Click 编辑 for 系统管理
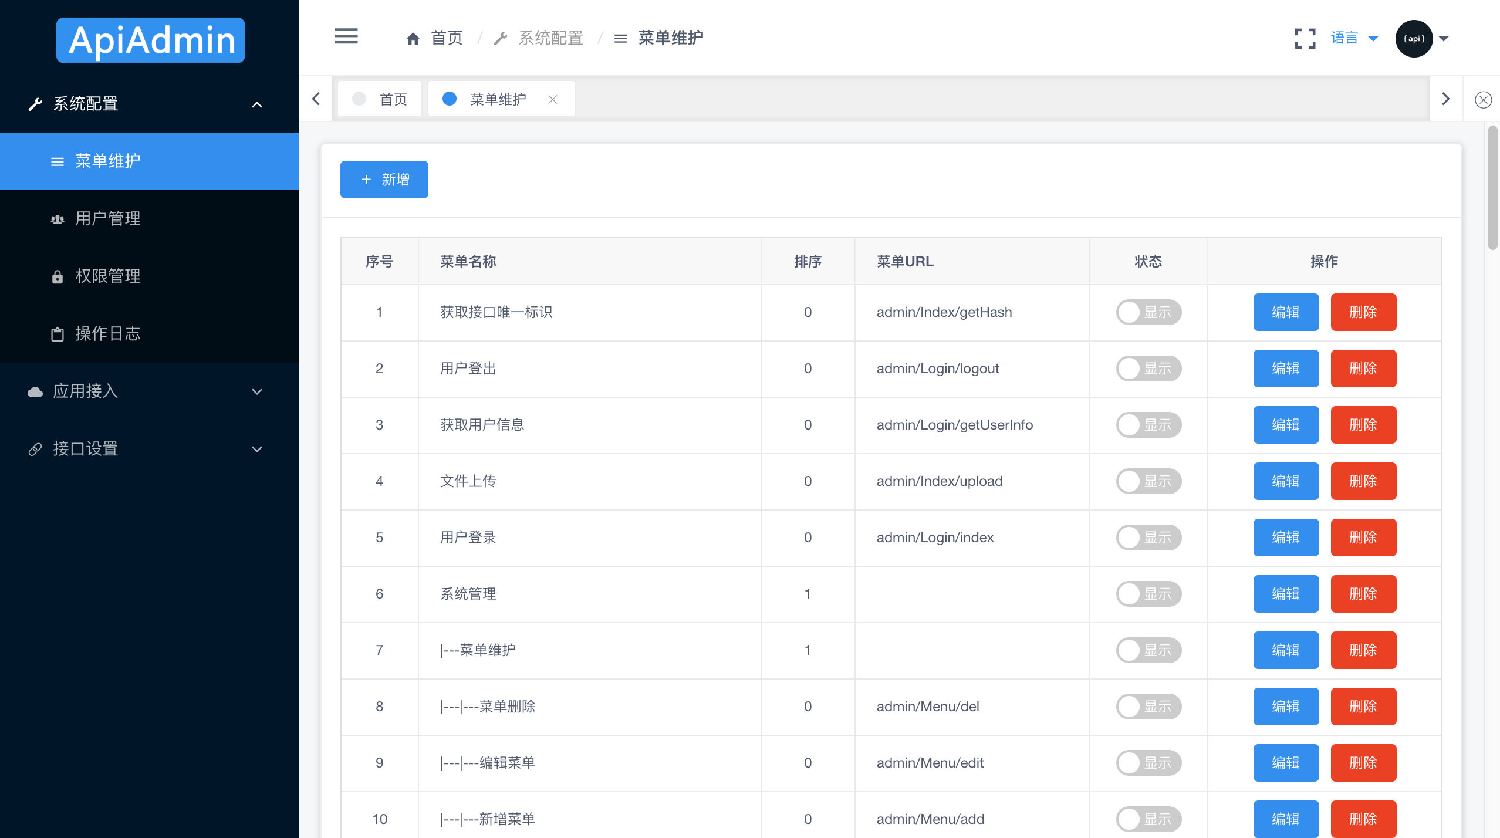Image resolution: width=1500 pixels, height=838 pixels. [x=1286, y=594]
